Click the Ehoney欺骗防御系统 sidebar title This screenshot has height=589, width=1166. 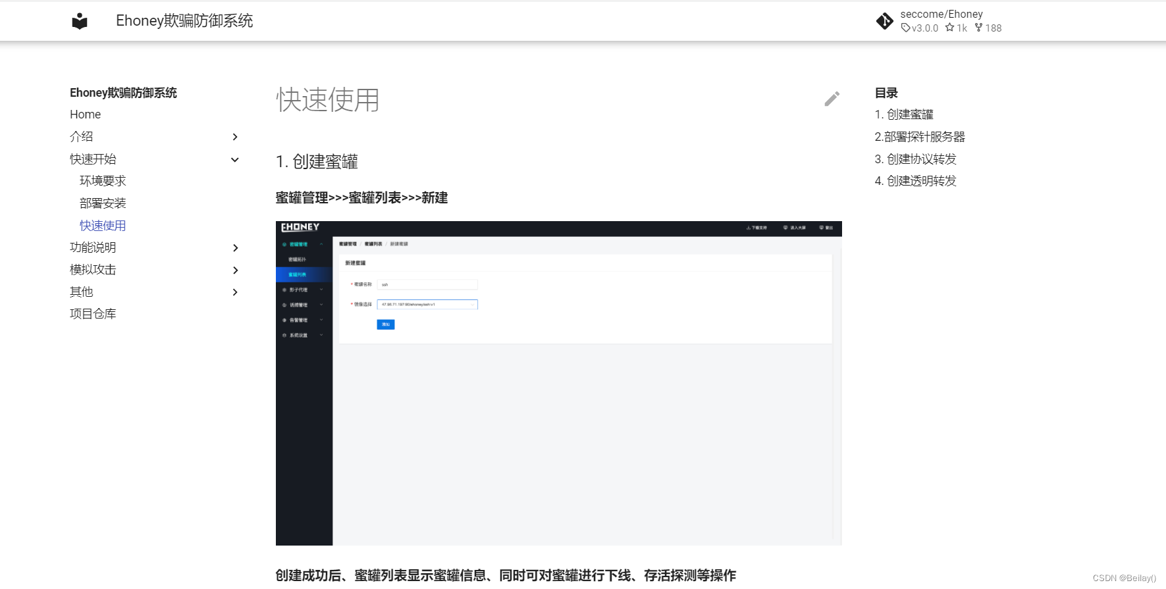pos(124,93)
